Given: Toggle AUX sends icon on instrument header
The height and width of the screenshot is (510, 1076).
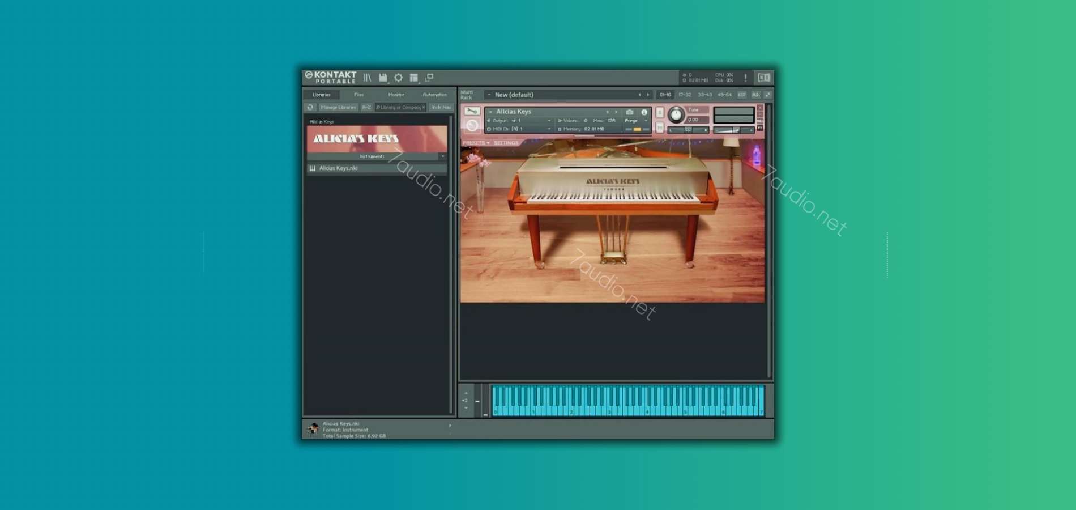Looking at the screenshot, I should click(x=760, y=121).
